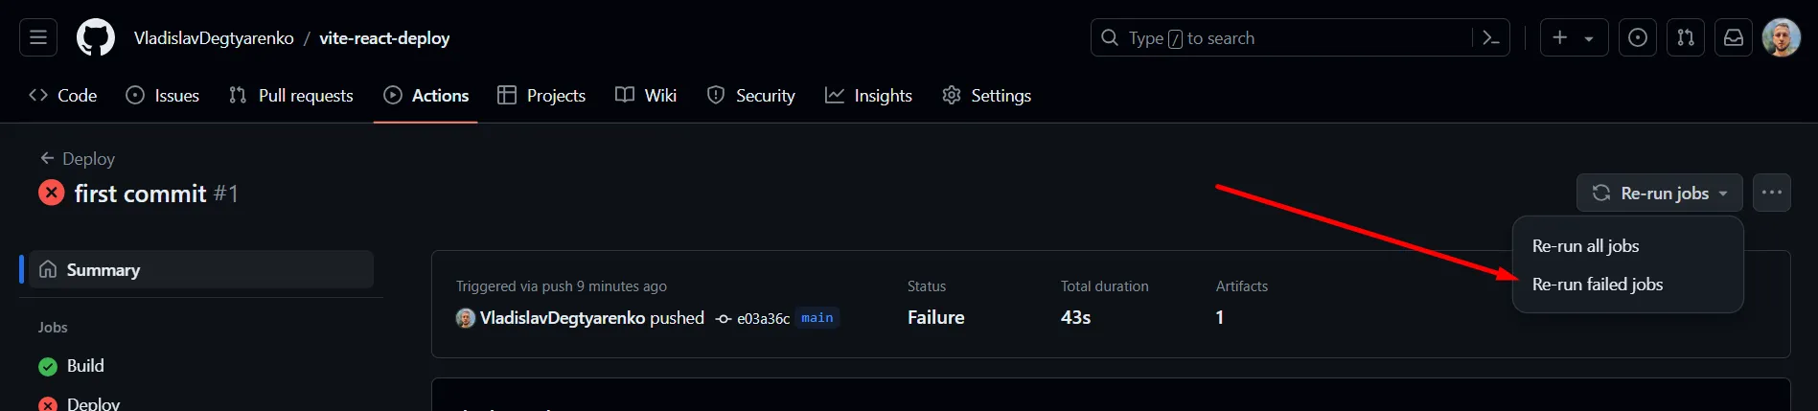The image size is (1818, 411).
Task: Focus the Type / to search field
Action: click(x=1284, y=38)
